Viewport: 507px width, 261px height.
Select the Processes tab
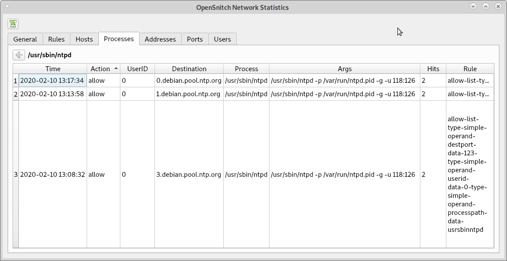119,39
